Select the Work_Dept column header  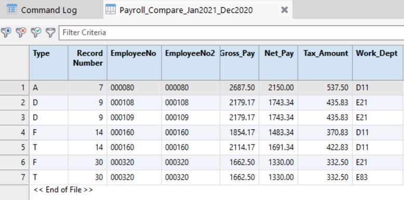378,63
